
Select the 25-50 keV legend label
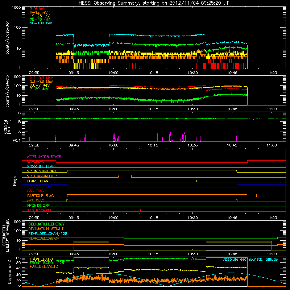pyautogui.click(x=40, y=20)
